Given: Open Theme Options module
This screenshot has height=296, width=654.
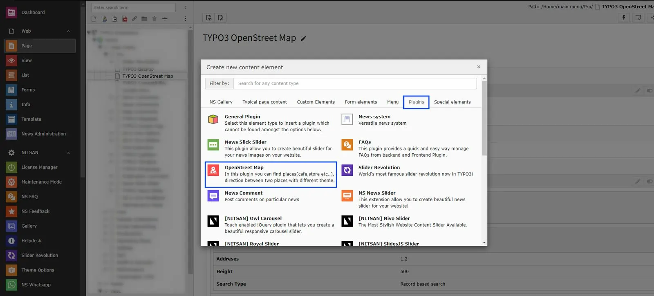Looking at the screenshot, I should point(40,270).
